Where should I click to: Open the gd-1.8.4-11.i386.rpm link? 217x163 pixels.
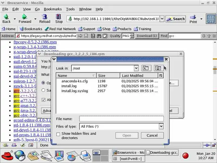[32, 125]
